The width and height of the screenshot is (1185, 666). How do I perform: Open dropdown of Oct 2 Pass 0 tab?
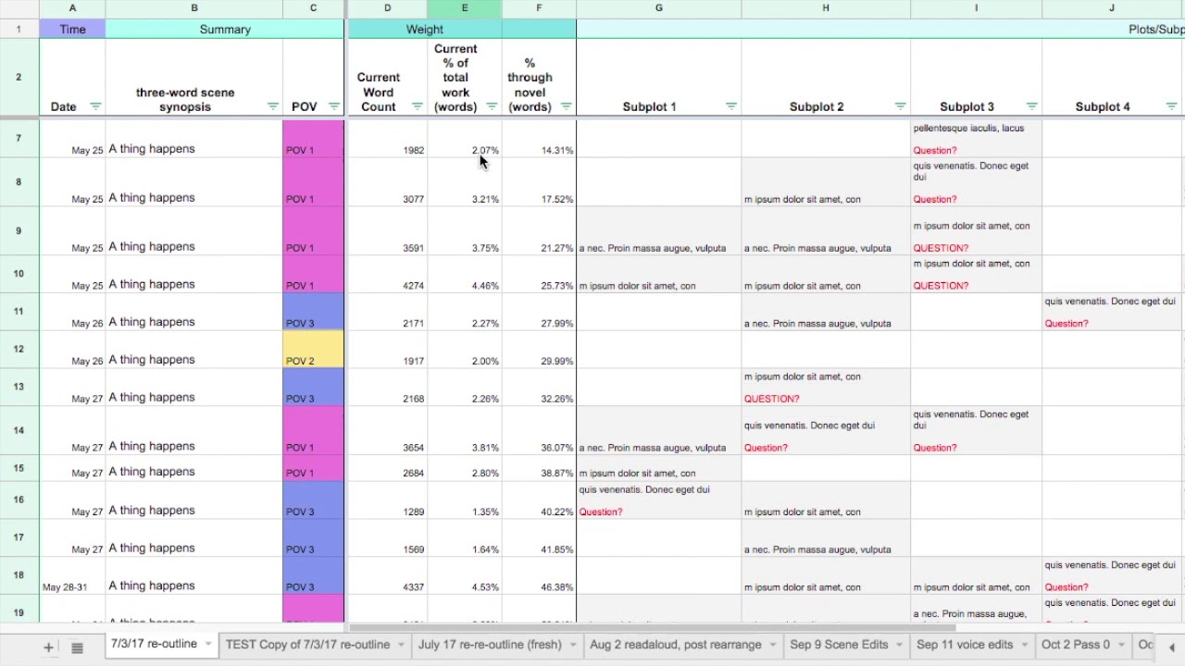point(1121,645)
